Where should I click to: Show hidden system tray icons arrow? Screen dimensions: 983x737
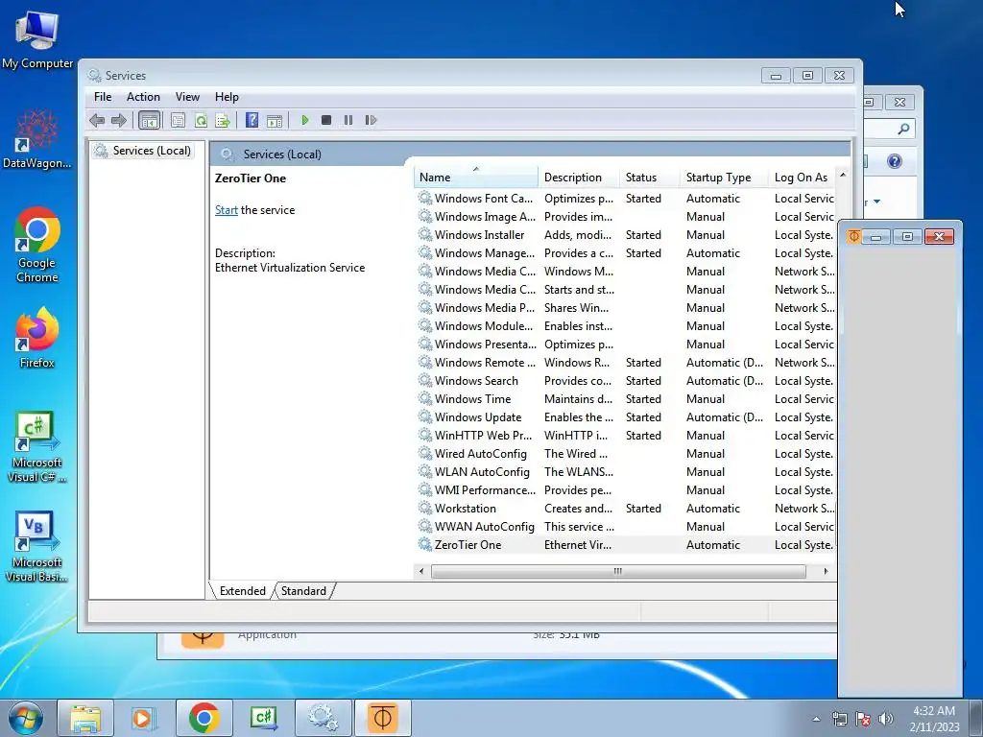[816, 719]
